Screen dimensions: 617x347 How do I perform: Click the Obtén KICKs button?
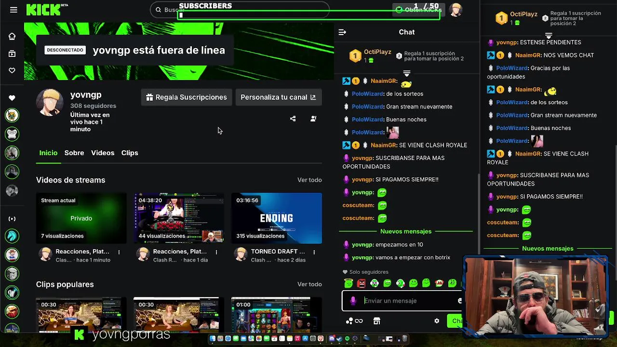(x=418, y=10)
